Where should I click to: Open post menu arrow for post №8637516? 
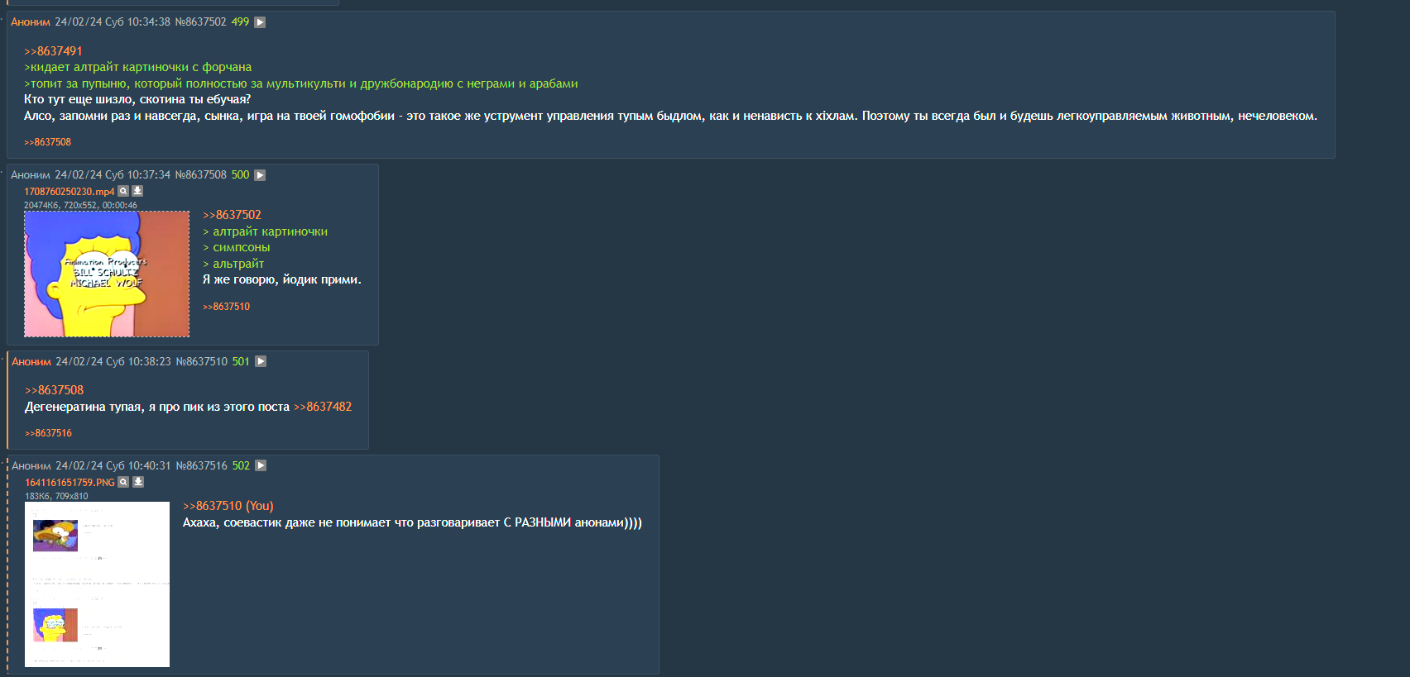tap(261, 465)
